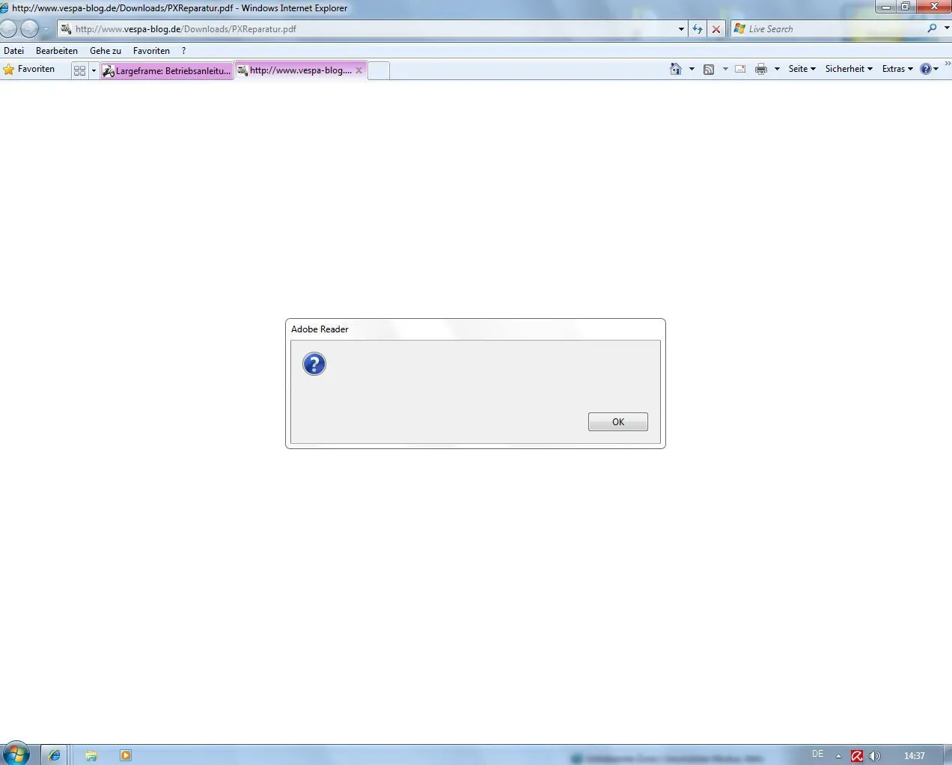
Task: Open Quick Tabs grid view
Action: click(79, 70)
